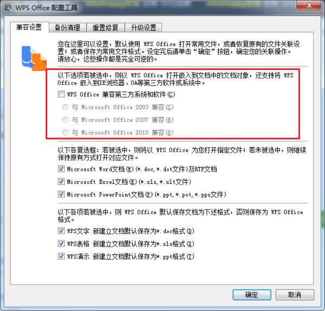Click the 确定 button
This screenshot has width=325, height=311.
[x=252, y=295]
